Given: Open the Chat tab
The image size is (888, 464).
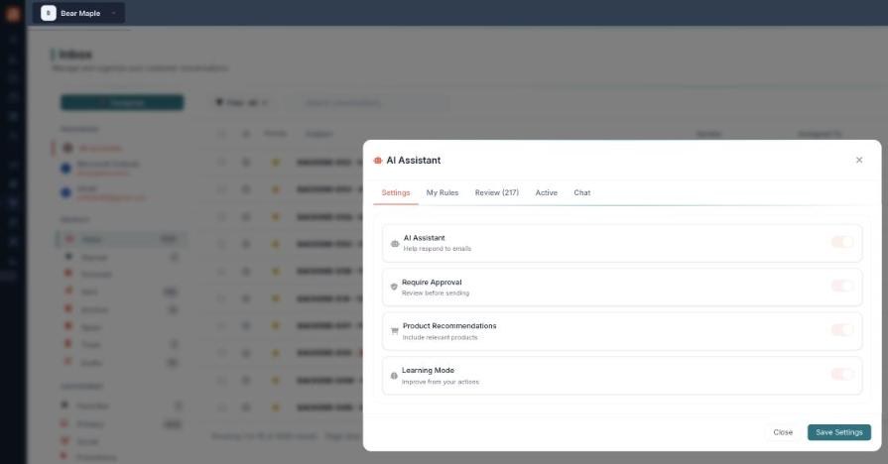Looking at the screenshot, I should pos(582,193).
